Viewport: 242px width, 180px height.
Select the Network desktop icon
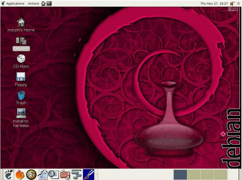pos(21,41)
